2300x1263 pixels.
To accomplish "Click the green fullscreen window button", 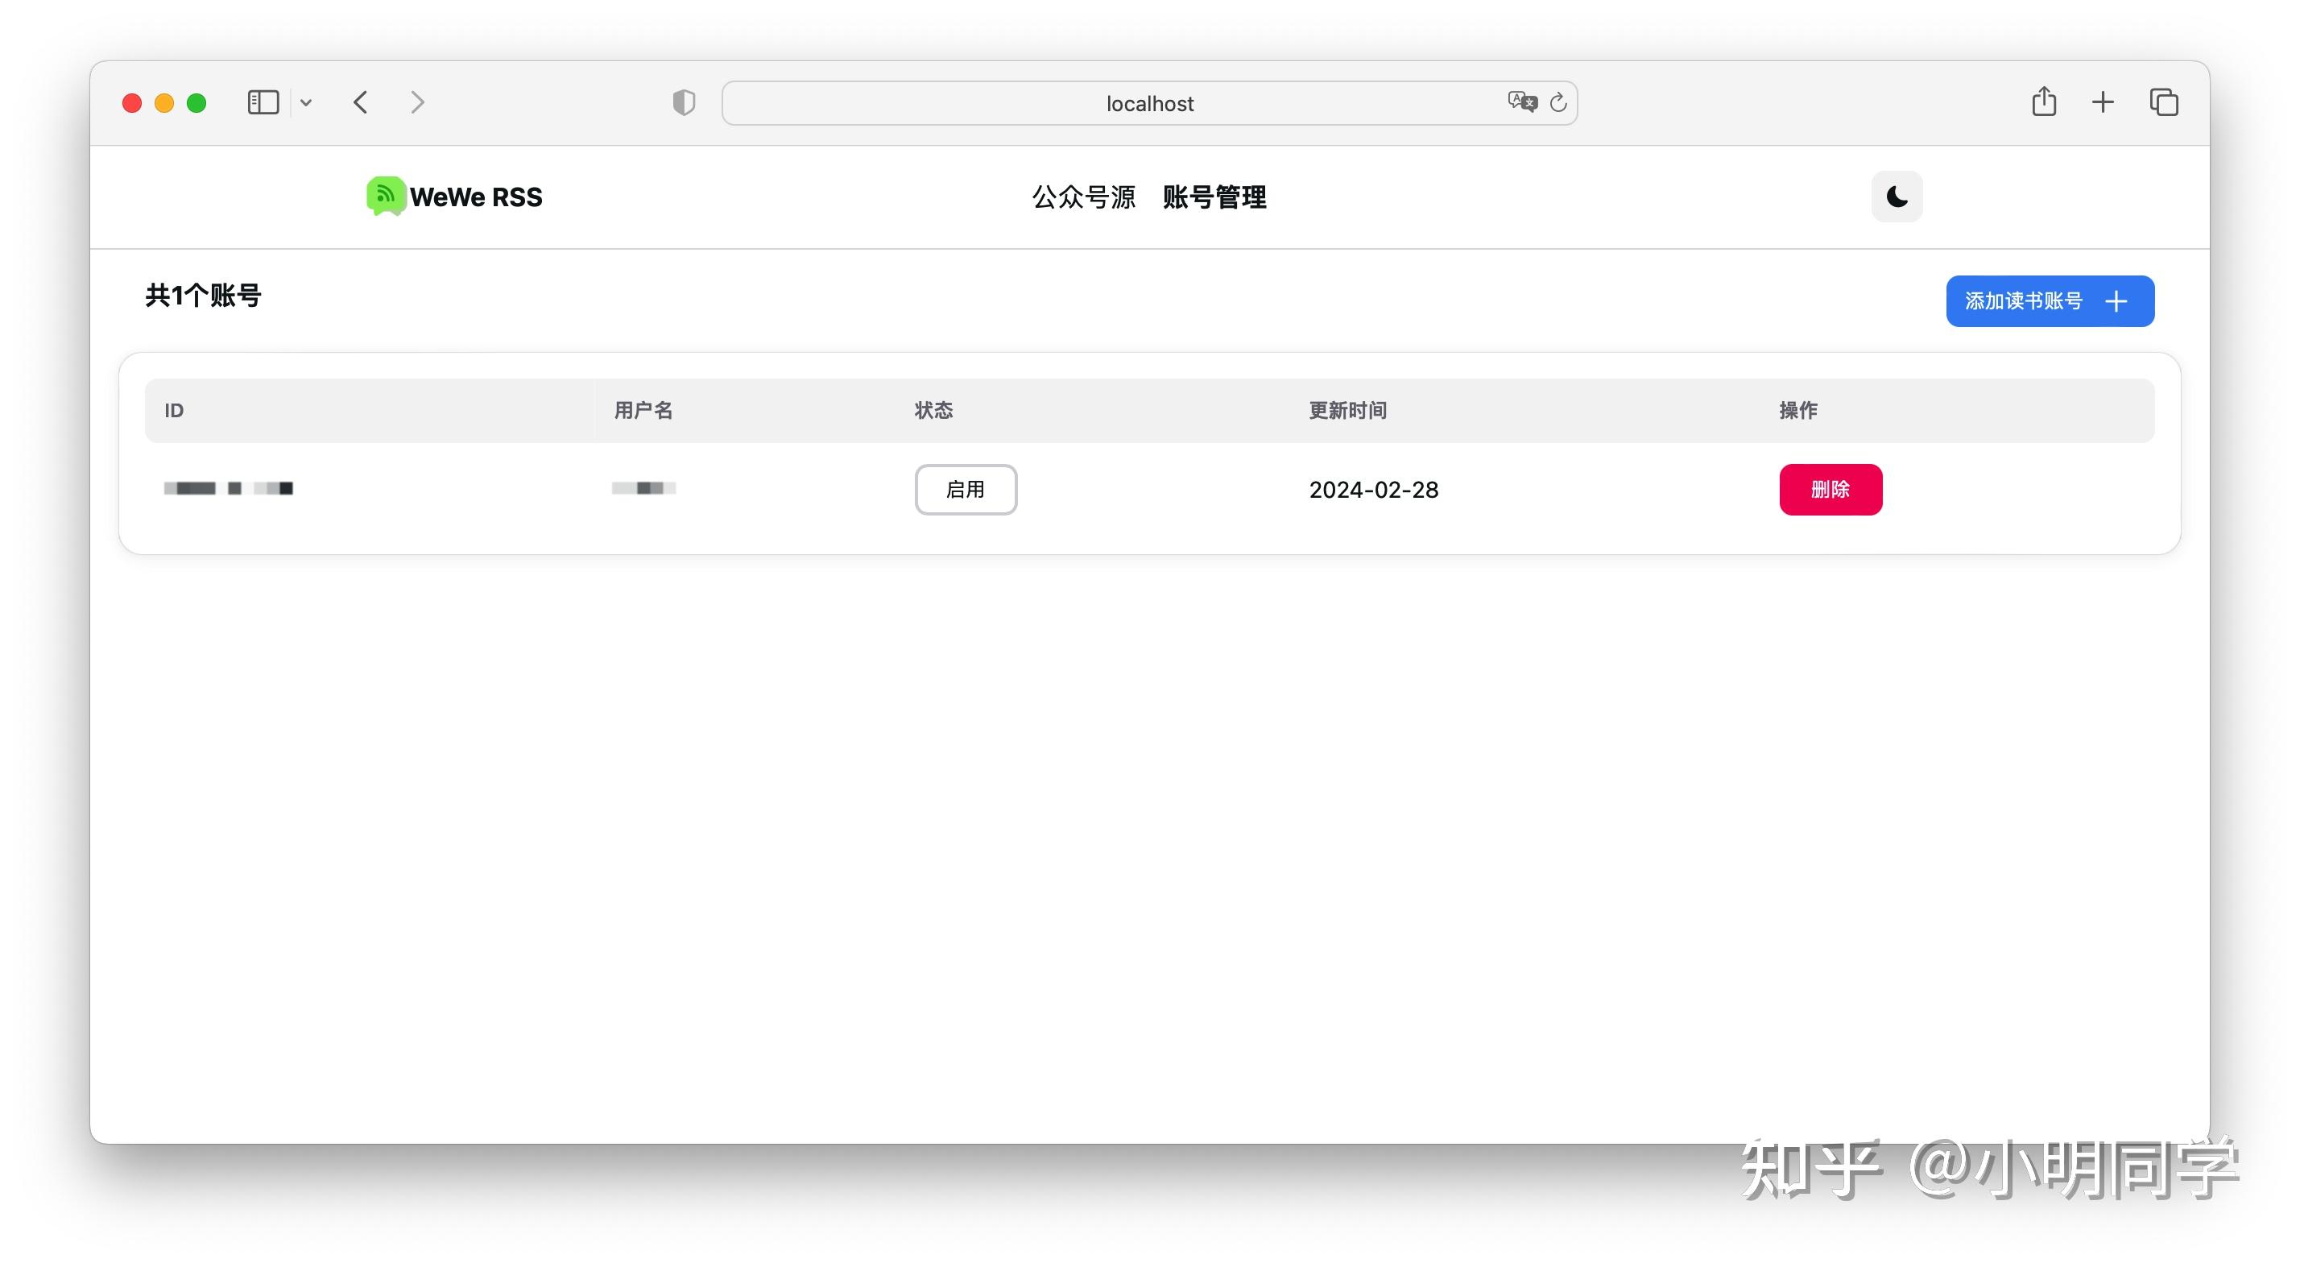I will tap(196, 103).
